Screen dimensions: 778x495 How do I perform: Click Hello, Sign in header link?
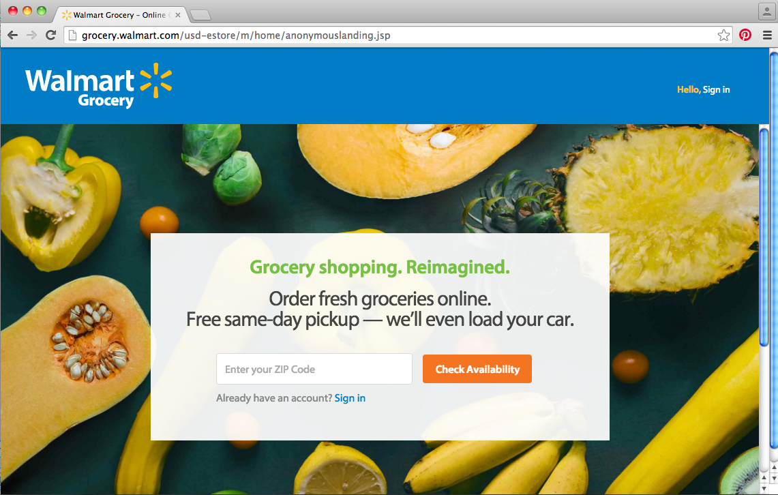click(703, 89)
